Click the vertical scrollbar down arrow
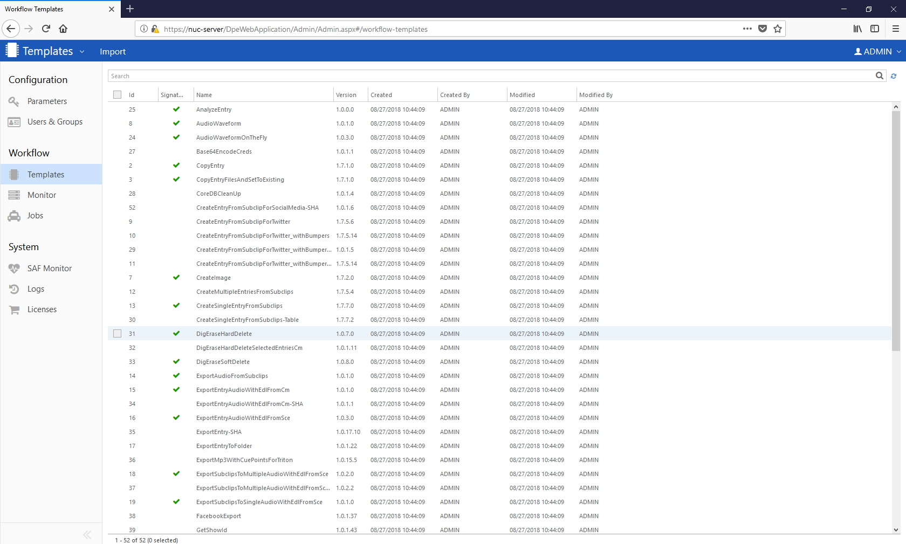Screen dimensions: 906x544 [x=896, y=529]
